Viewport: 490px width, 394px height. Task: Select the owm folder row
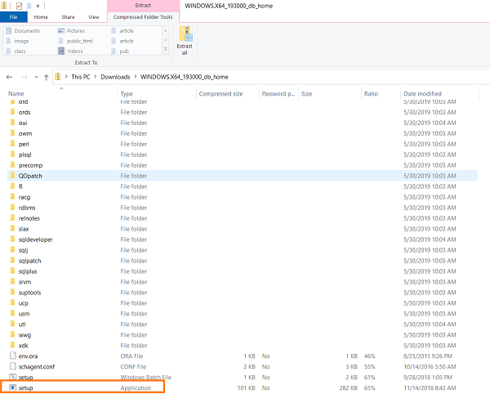243,133
